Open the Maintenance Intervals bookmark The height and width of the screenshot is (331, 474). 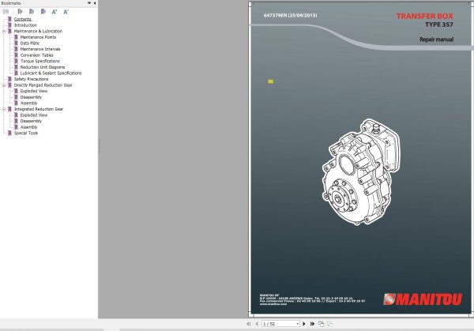(40, 49)
